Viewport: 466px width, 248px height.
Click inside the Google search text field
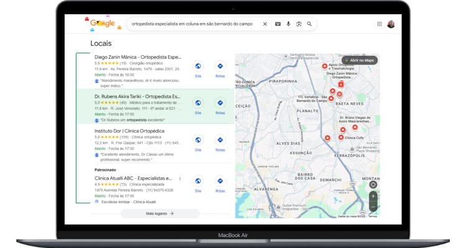tap(193, 24)
